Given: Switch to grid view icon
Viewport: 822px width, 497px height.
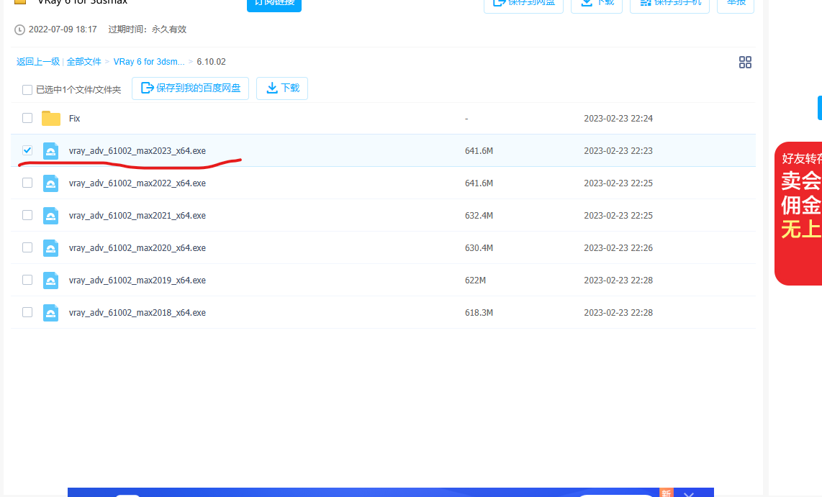Looking at the screenshot, I should point(745,63).
